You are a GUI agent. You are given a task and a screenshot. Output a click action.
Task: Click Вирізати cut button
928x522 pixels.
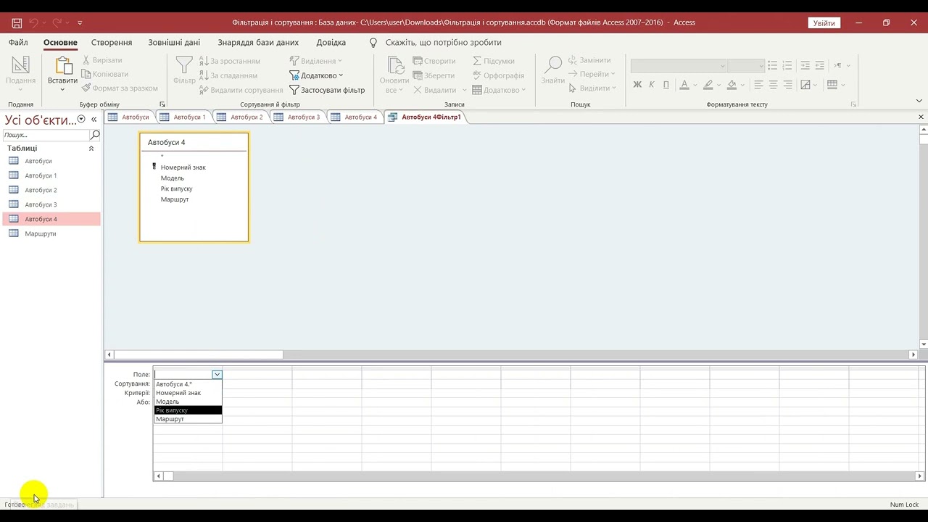[x=101, y=60]
